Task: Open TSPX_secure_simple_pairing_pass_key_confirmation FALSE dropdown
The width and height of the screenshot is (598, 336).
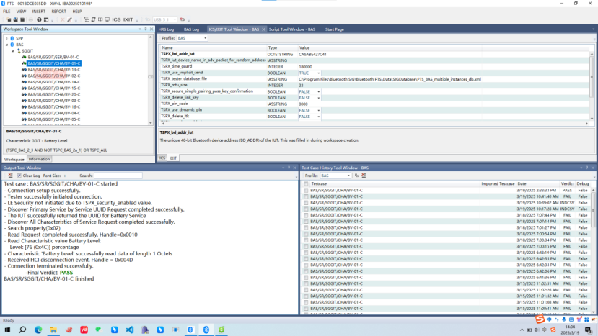Action: click(x=318, y=91)
